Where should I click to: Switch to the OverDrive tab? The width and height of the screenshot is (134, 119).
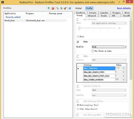pos(81,13)
